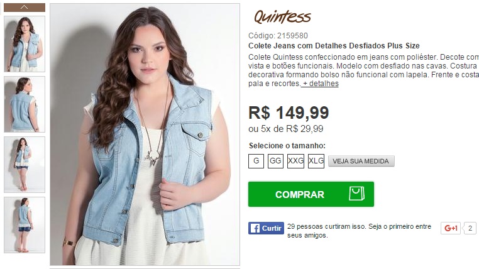Viewport: 479px width, 269px height.
Task: Select the first front-view vest thumbnail
Action: point(25,44)
